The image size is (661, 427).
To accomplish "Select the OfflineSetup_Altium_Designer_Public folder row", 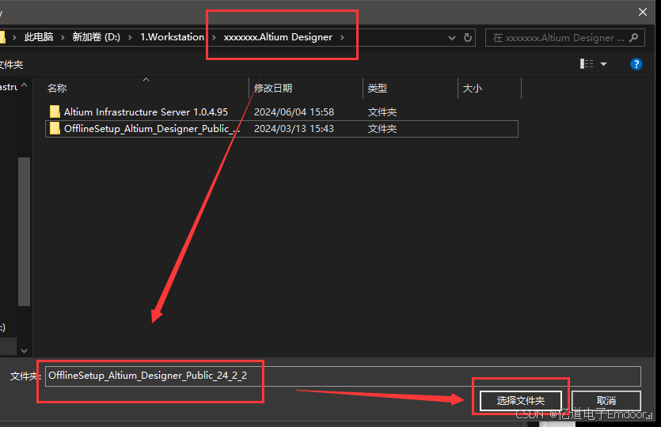I will [x=282, y=128].
